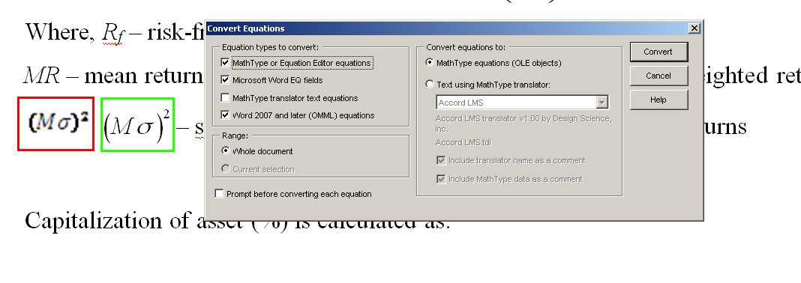Toggle Include translator name as a comment

(x=441, y=161)
